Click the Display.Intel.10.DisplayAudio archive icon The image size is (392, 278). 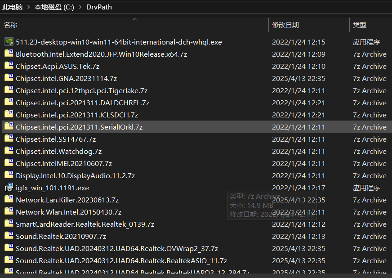point(9,175)
